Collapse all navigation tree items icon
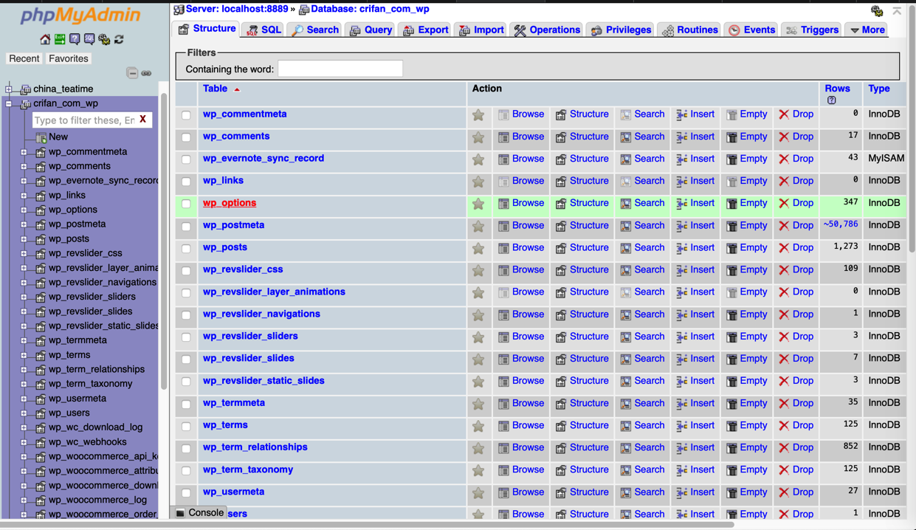This screenshot has height=530, width=916. click(132, 73)
